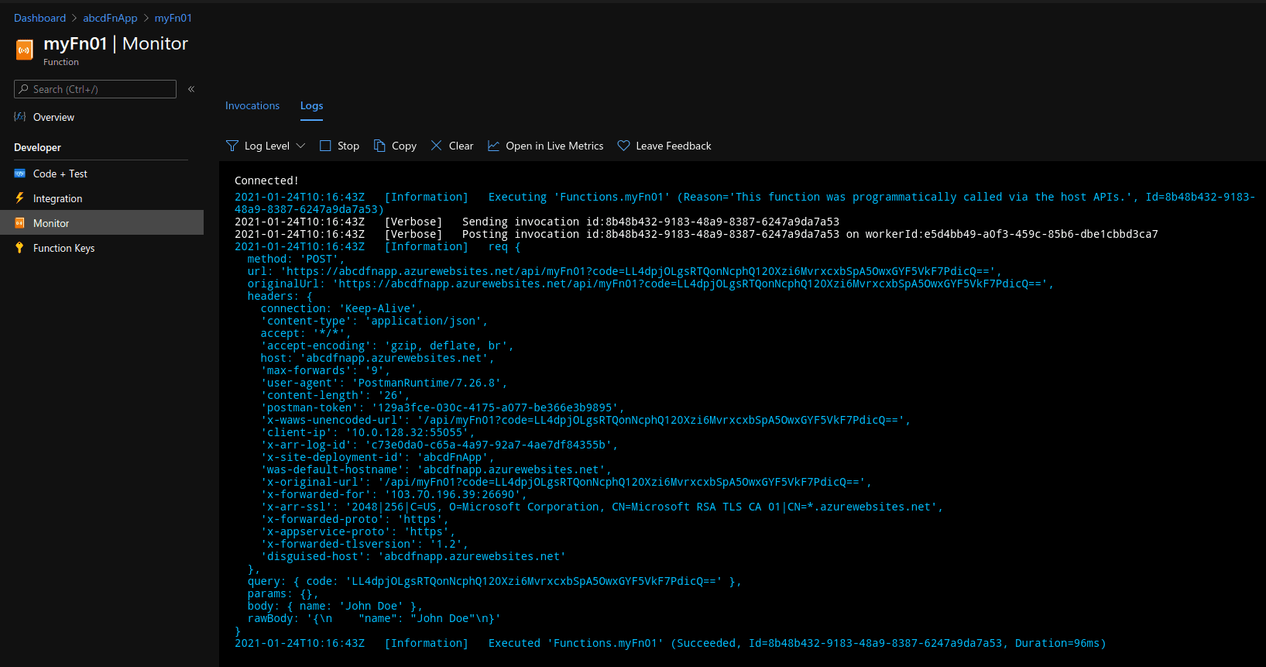This screenshot has width=1266, height=667.
Task: Switch to the Invocations tab
Action: [252, 105]
